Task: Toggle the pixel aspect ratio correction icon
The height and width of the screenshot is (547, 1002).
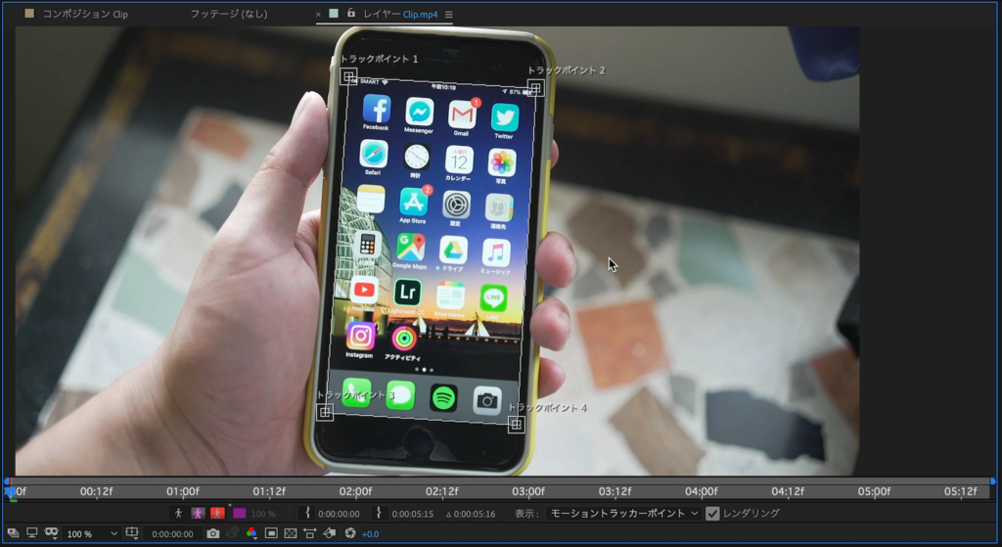Action: pos(310,533)
